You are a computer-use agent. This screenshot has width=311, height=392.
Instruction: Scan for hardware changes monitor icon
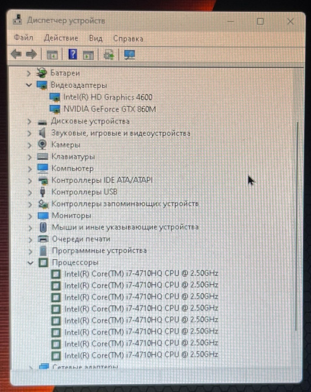(129, 55)
